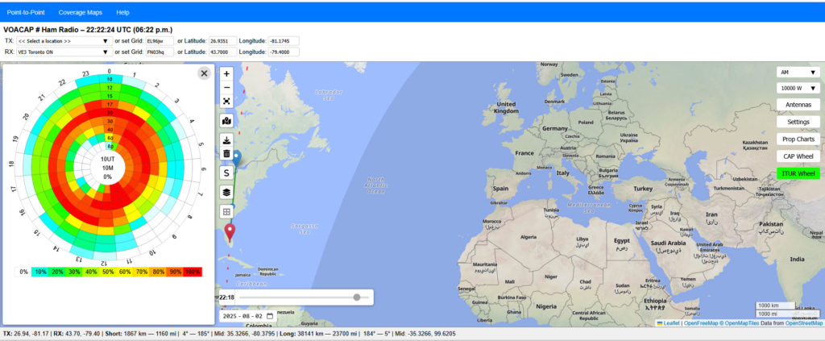Screen dimensions: 825x341
Task: Click the time slider handle
Action: pyautogui.click(x=357, y=297)
